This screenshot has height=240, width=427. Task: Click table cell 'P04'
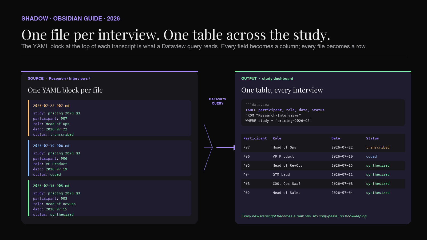pos(247,175)
